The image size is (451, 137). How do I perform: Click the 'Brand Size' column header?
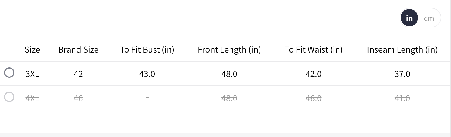tap(78, 50)
